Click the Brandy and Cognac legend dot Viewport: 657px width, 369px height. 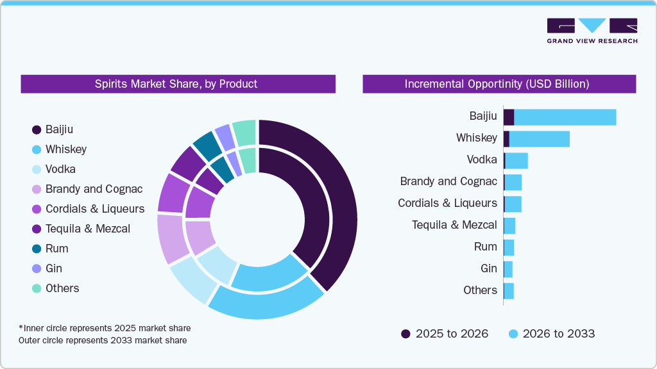37,189
